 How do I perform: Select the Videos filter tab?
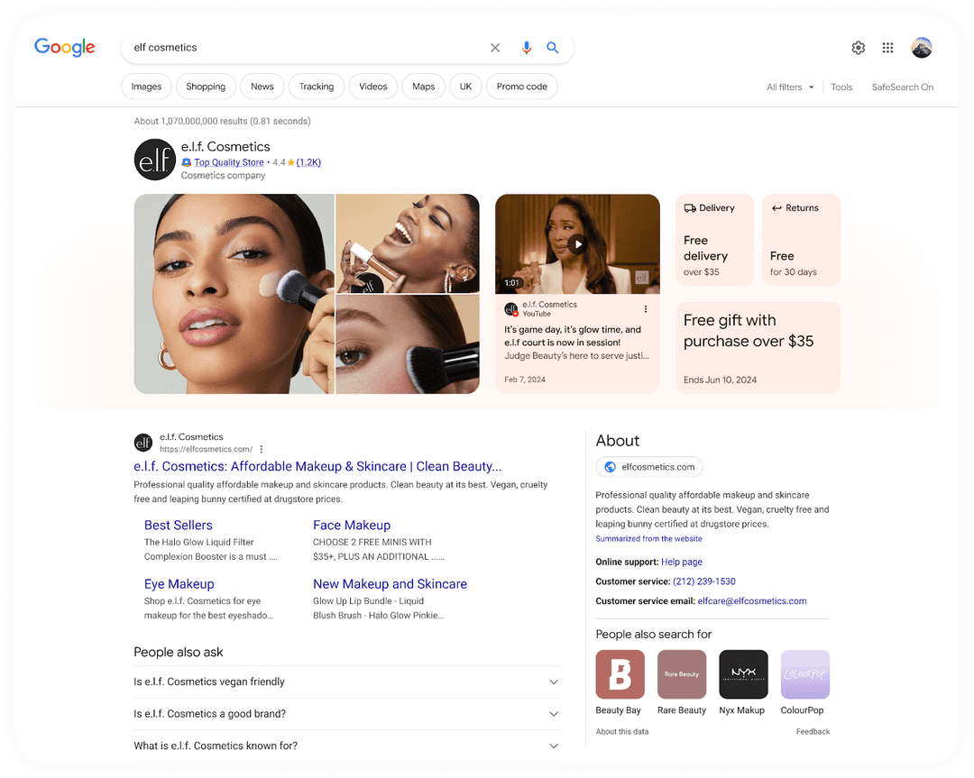coord(372,87)
